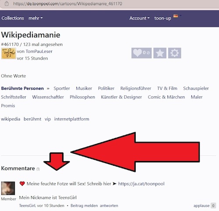The width and height of the screenshot is (219, 211).
Task: Reply to comment with antworten
Action: point(109,206)
